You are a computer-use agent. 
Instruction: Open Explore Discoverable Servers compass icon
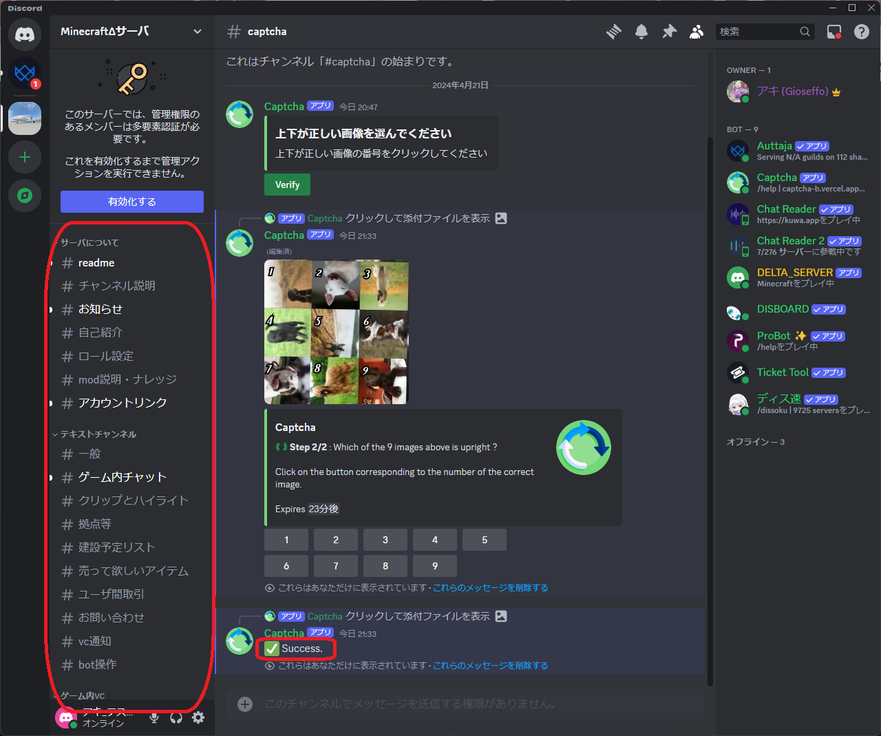[x=25, y=196]
